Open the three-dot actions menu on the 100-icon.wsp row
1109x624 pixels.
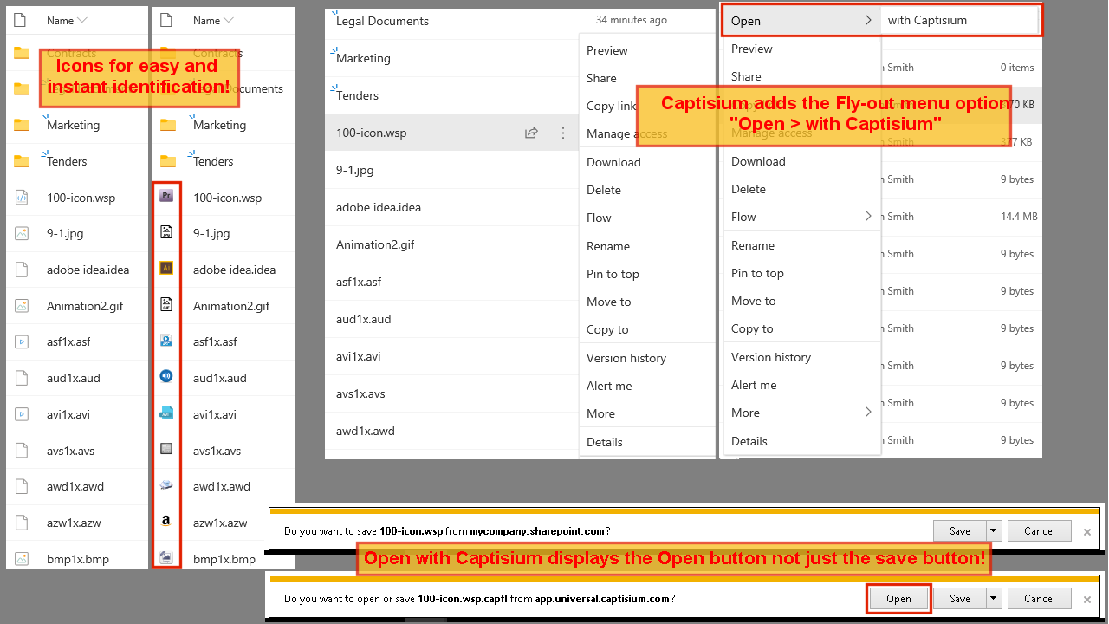coord(563,133)
